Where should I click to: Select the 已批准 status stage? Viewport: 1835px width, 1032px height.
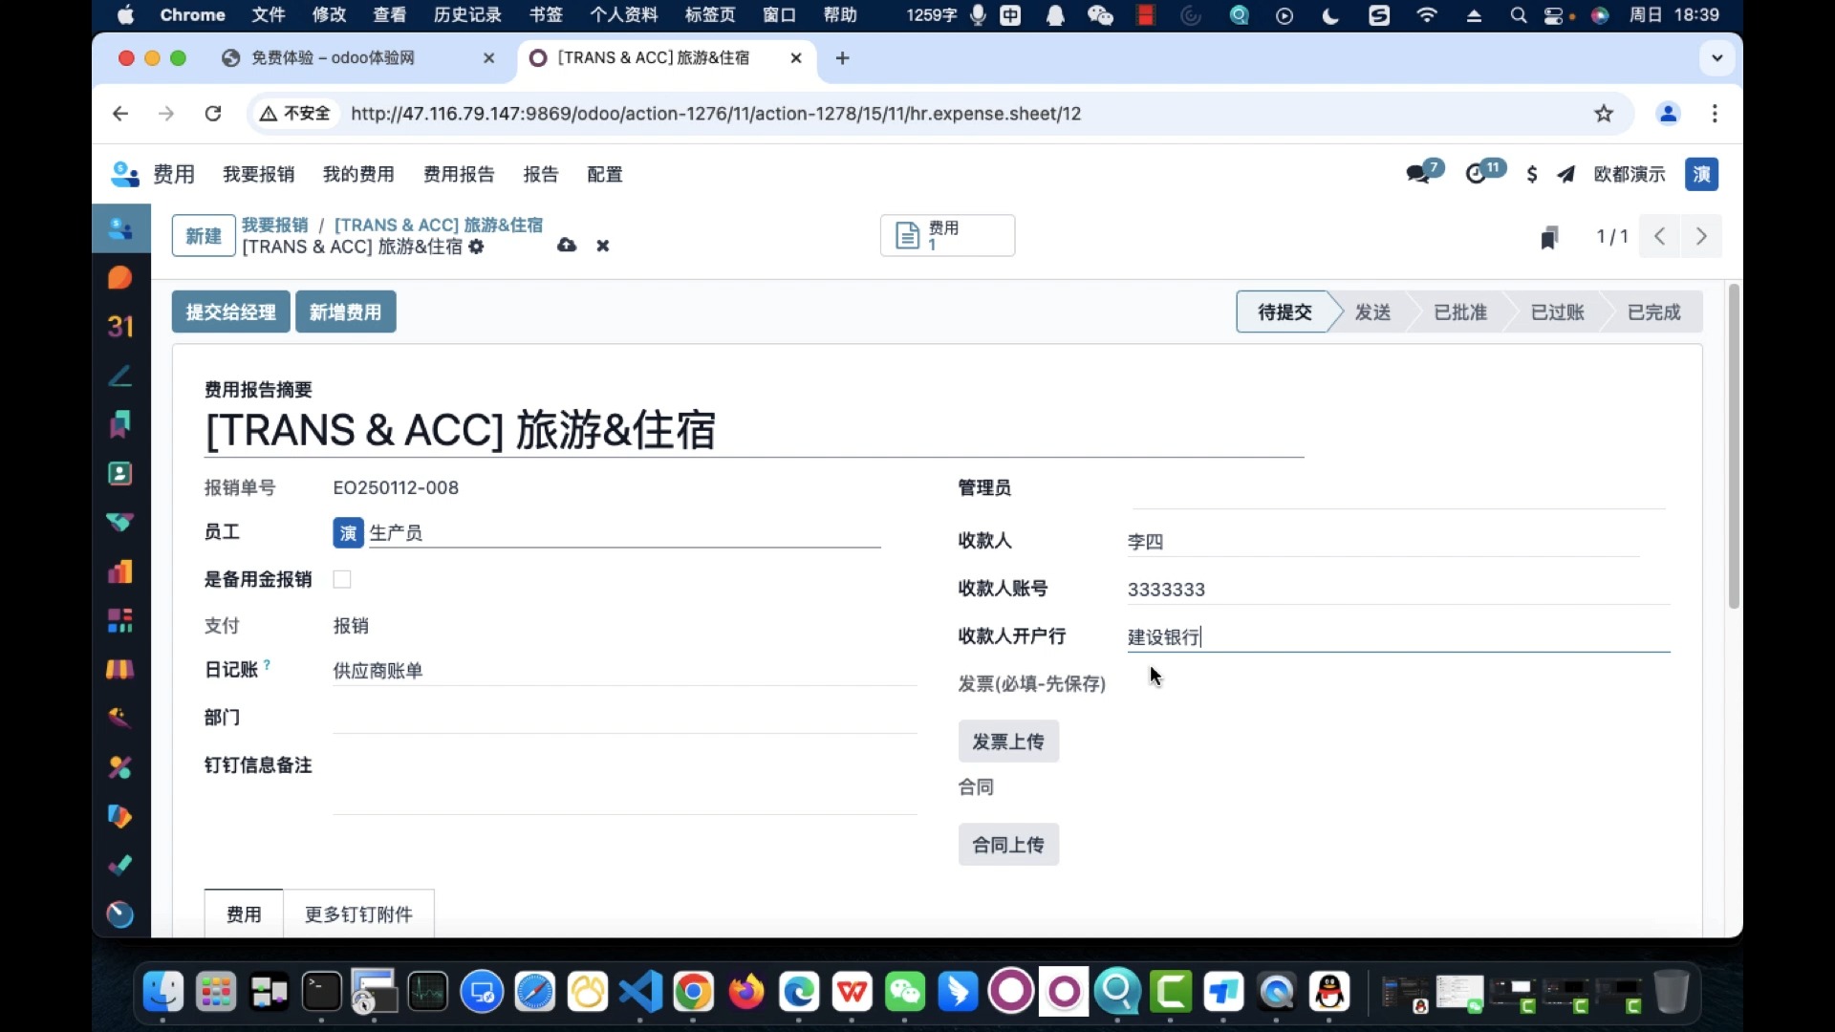pos(1459,312)
